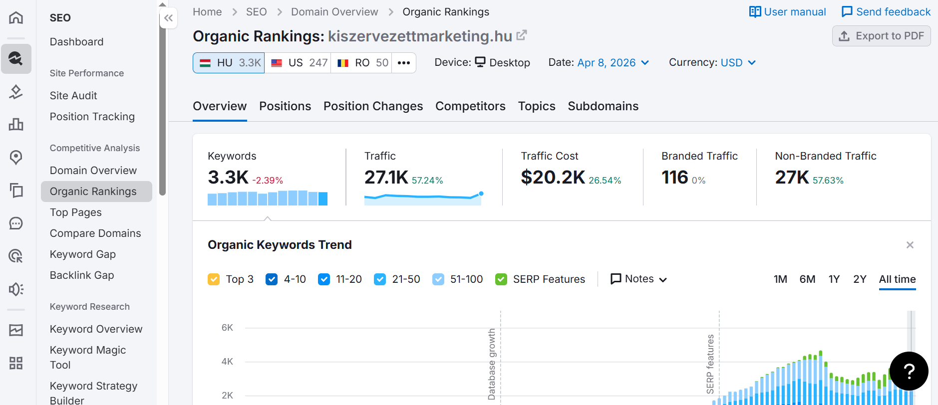This screenshot has height=405, width=938.
Task: Close the Organic Keywords Trend panel
Action: (910, 245)
